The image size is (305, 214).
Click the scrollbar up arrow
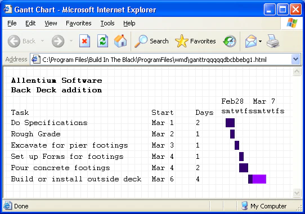(x=297, y=72)
